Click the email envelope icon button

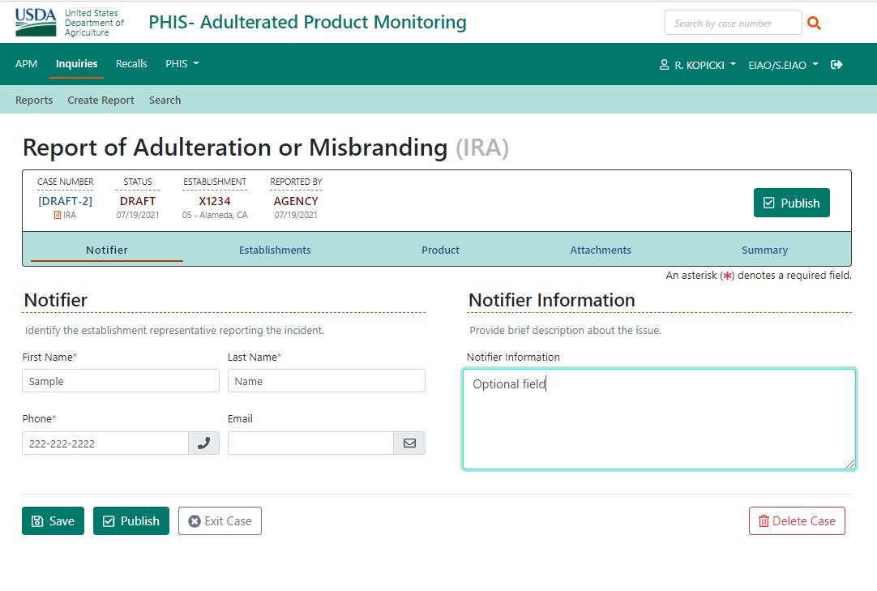[x=409, y=443]
